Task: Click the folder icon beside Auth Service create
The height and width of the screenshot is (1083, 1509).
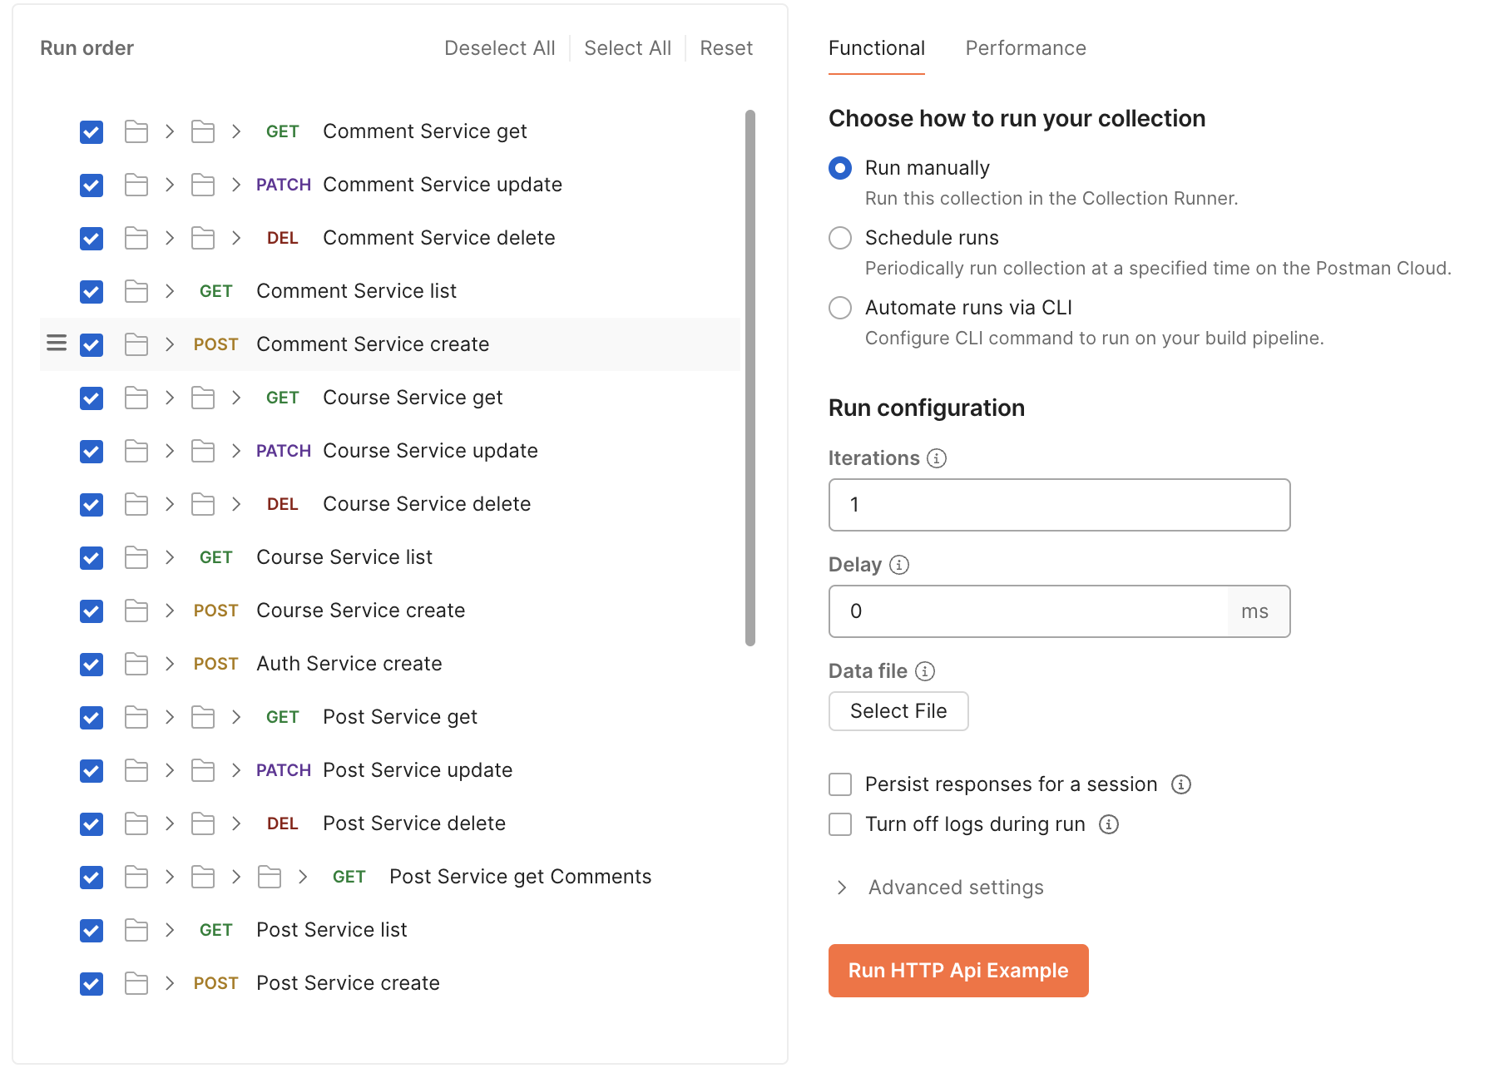Action: [x=136, y=664]
